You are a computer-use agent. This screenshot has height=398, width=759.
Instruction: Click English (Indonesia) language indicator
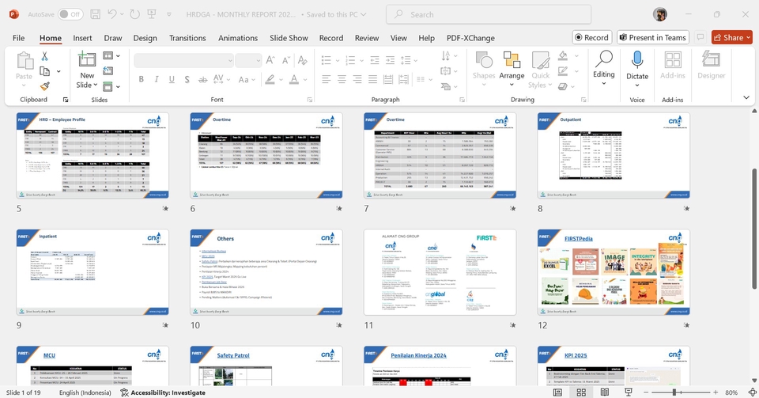[x=85, y=392]
